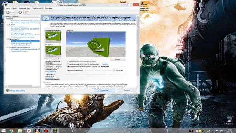Click the 'Отмена' button
The image size is (236, 133).
pyautogui.click(x=127, y=91)
